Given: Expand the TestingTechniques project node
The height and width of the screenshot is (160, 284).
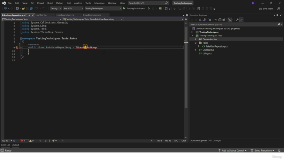Looking at the screenshot, I should coord(192,32).
